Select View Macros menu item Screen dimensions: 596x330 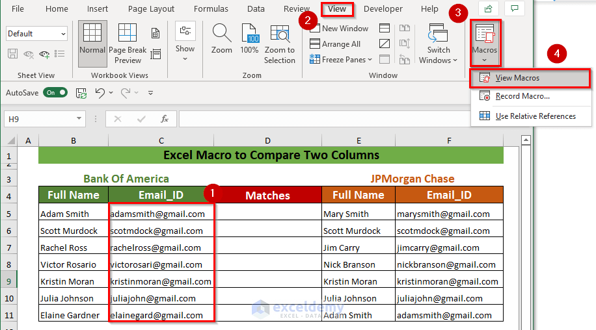(530, 78)
